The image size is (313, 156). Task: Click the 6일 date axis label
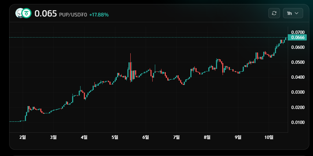click(x=146, y=137)
